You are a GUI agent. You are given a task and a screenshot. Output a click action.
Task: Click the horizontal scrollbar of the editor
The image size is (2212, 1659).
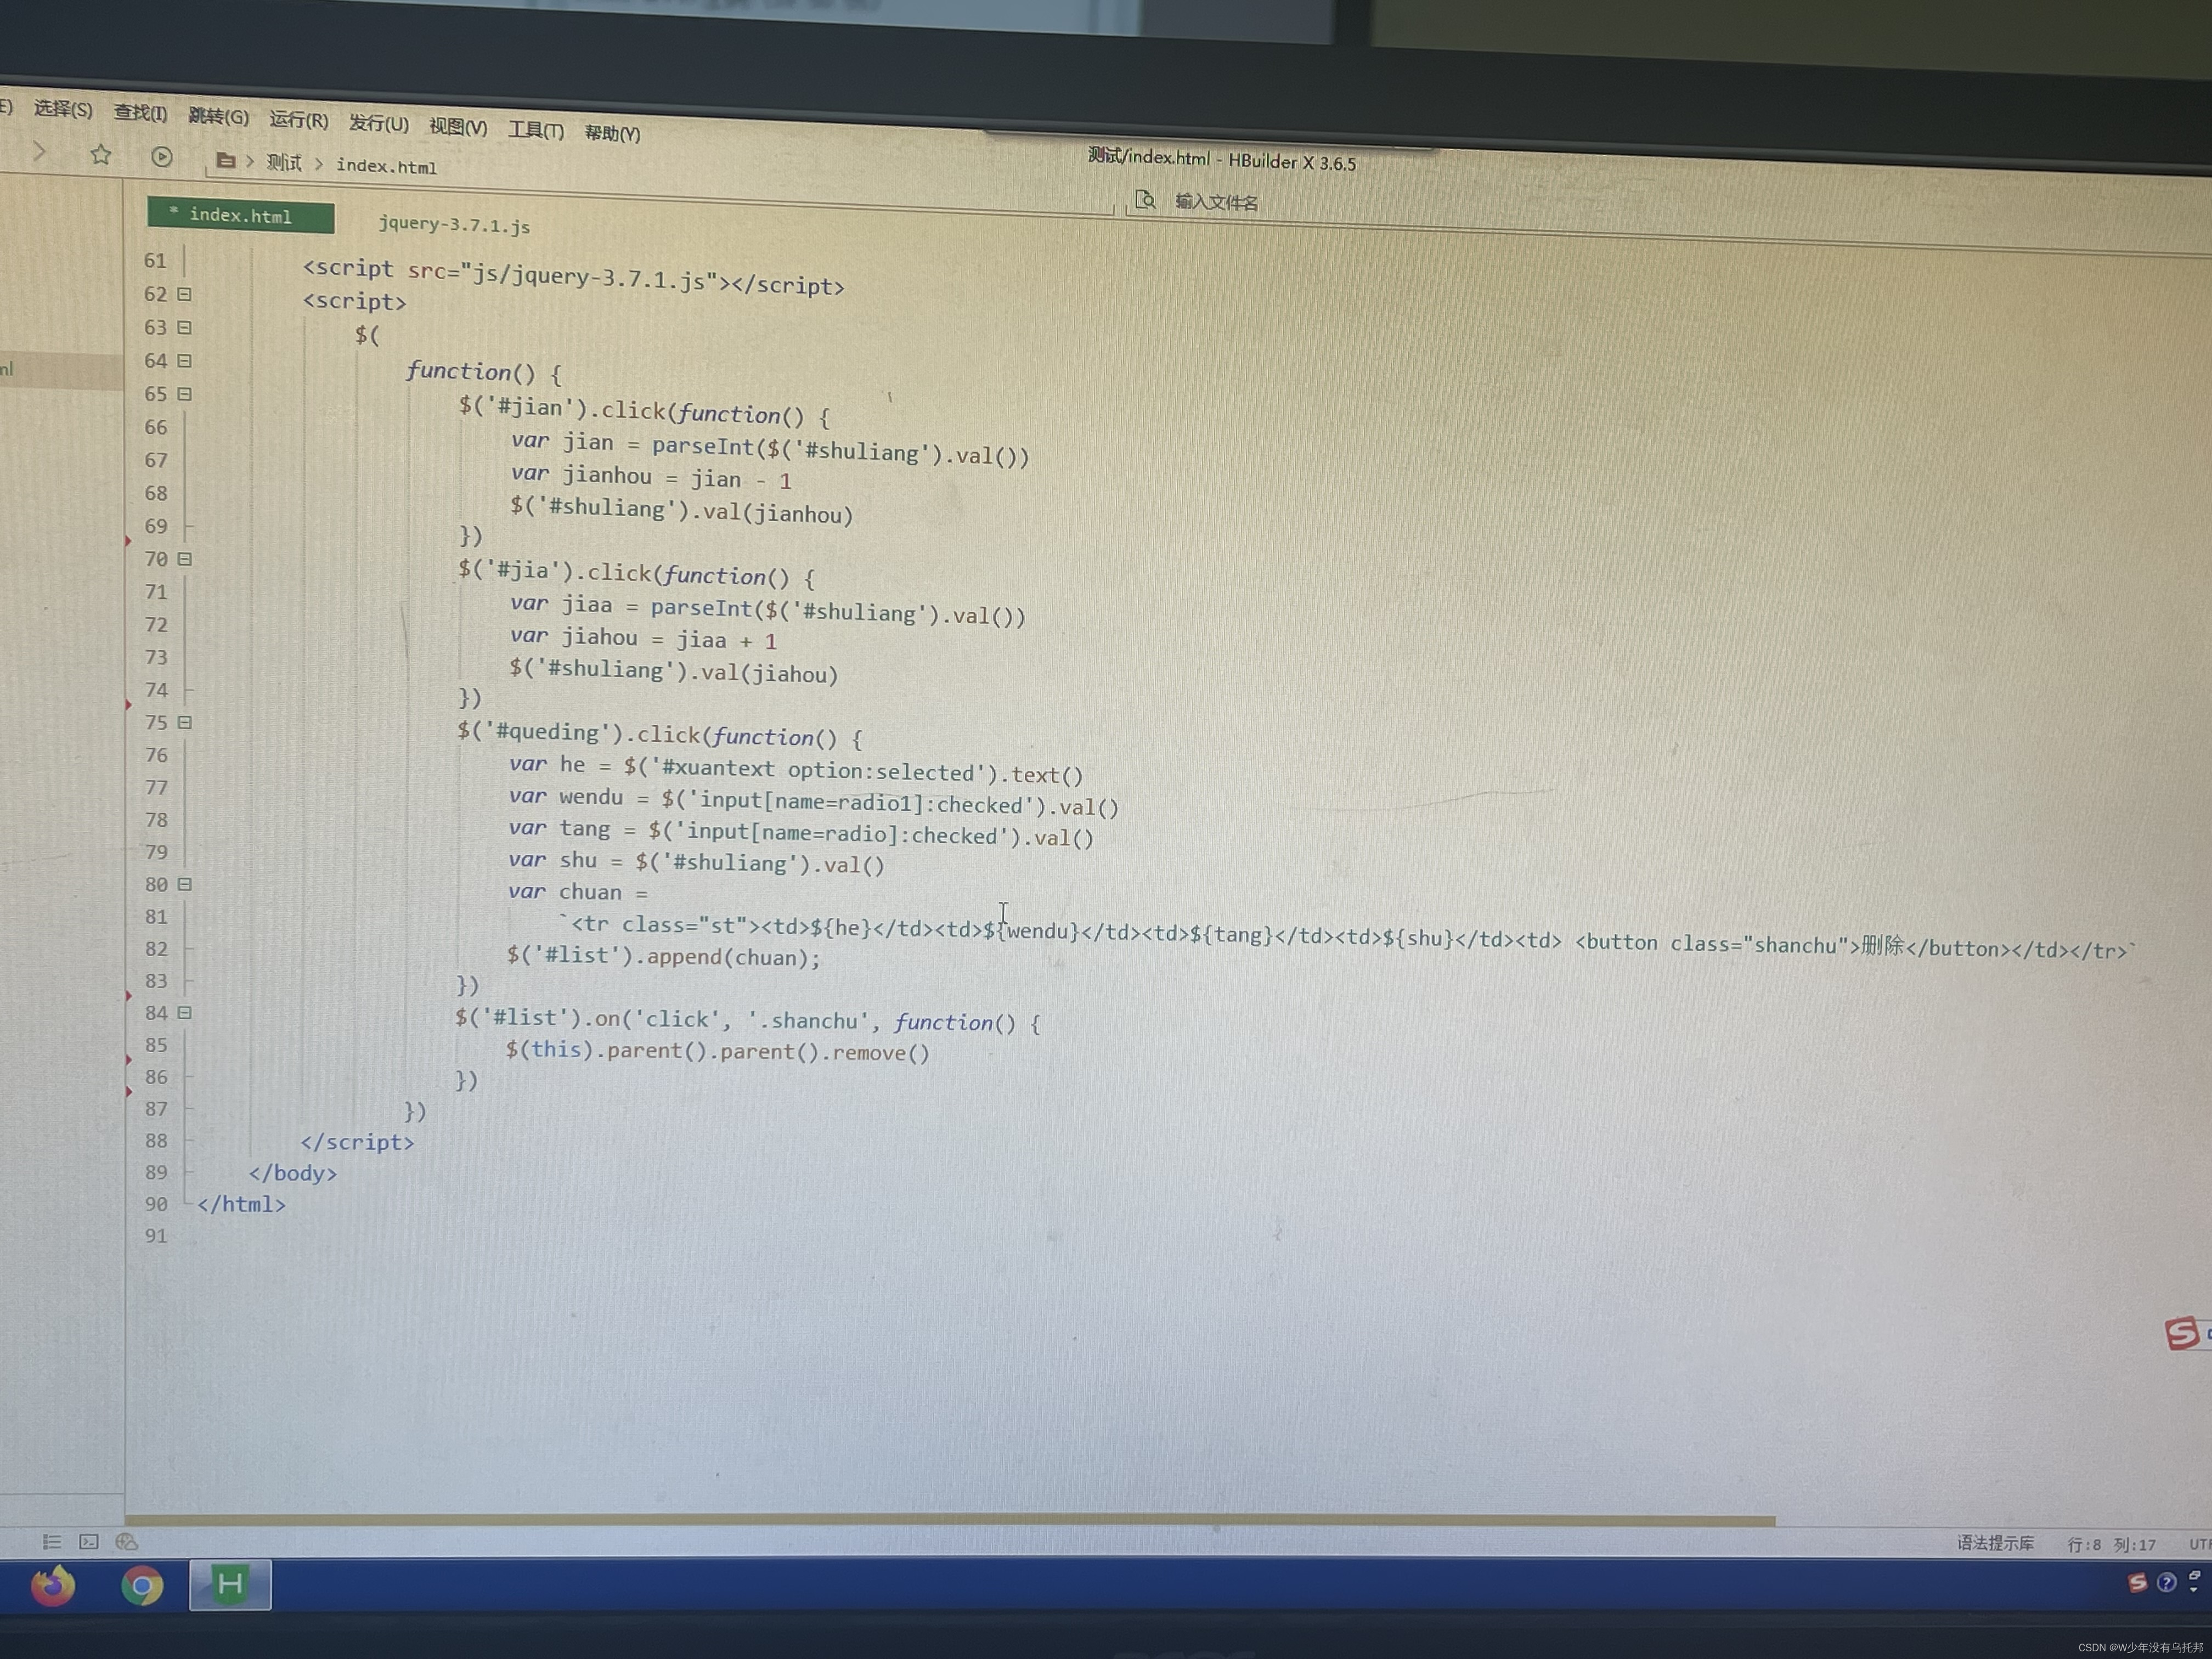(950, 1520)
